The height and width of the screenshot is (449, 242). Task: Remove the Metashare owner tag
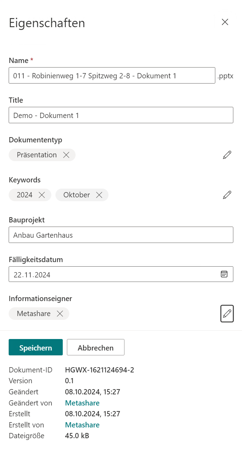pyautogui.click(x=60, y=314)
